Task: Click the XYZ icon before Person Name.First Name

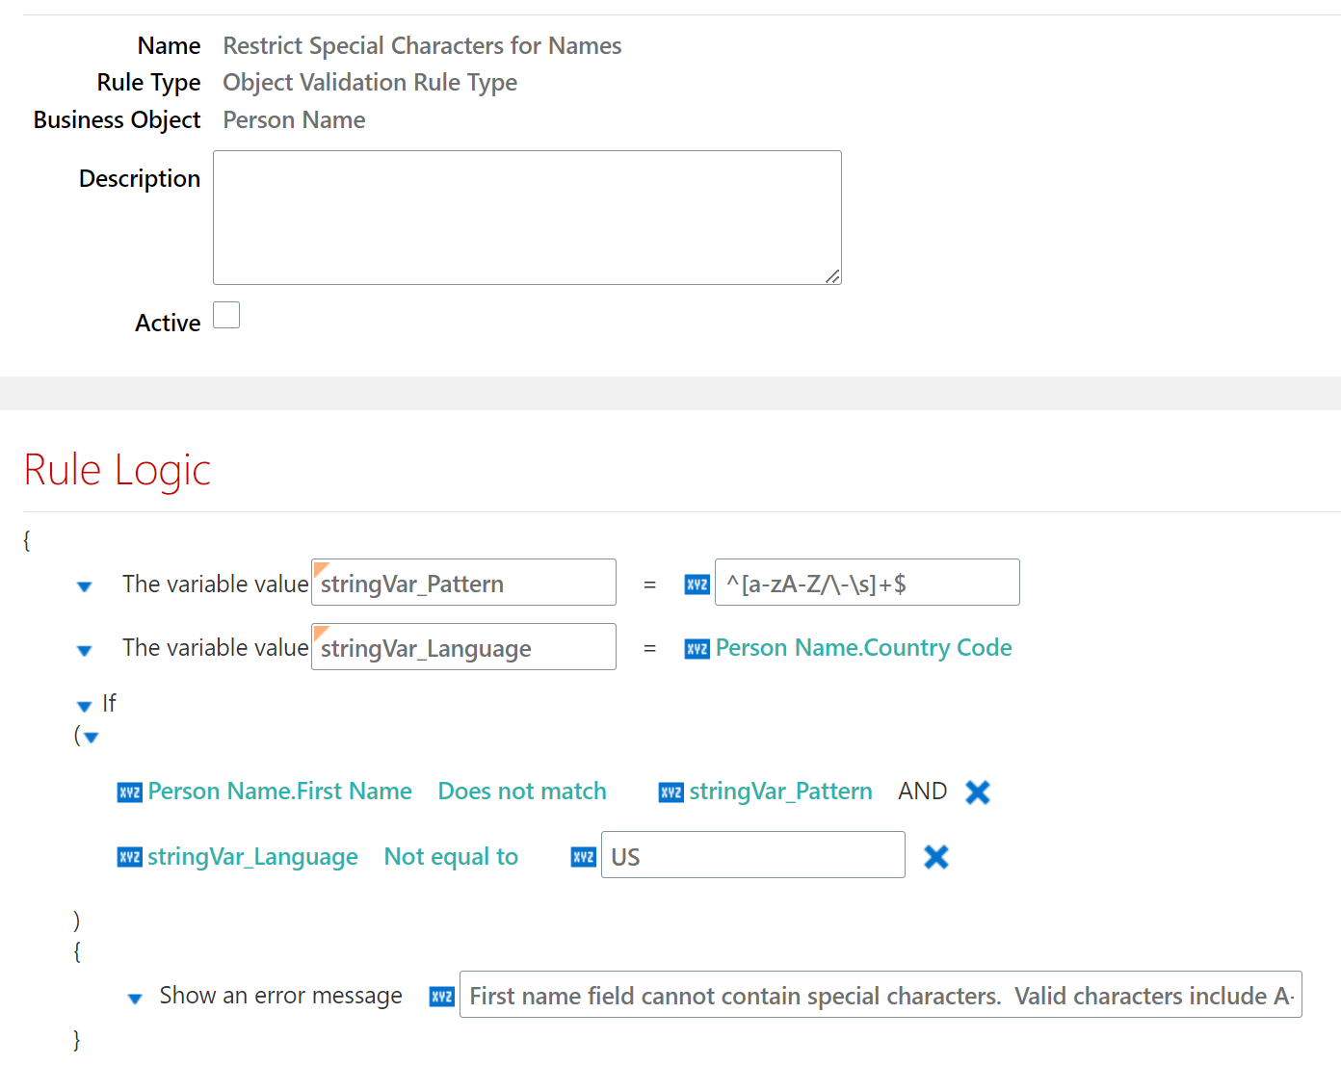Action: point(128,792)
